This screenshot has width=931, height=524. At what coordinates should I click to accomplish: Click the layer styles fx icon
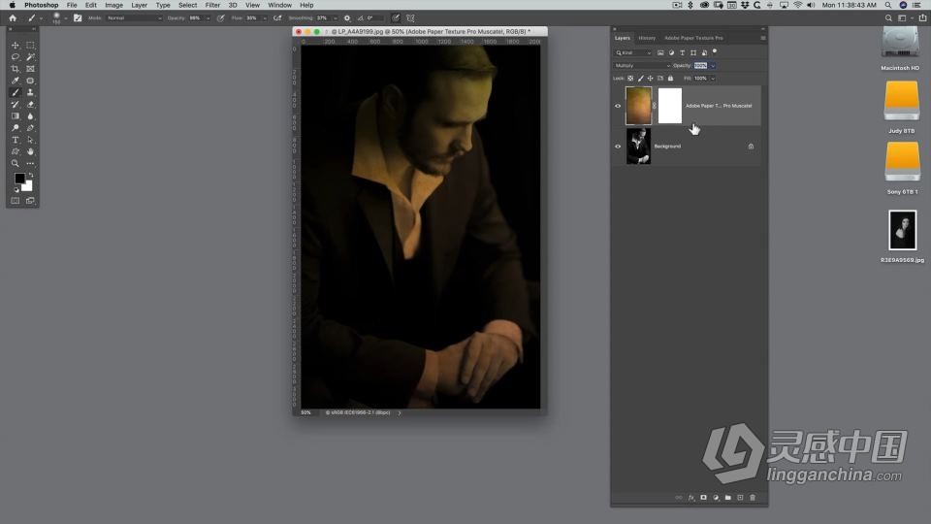point(691,497)
